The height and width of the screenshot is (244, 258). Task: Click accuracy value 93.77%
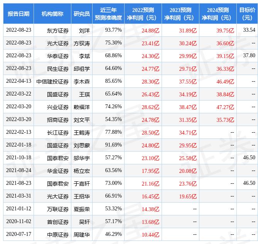click(113, 30)
